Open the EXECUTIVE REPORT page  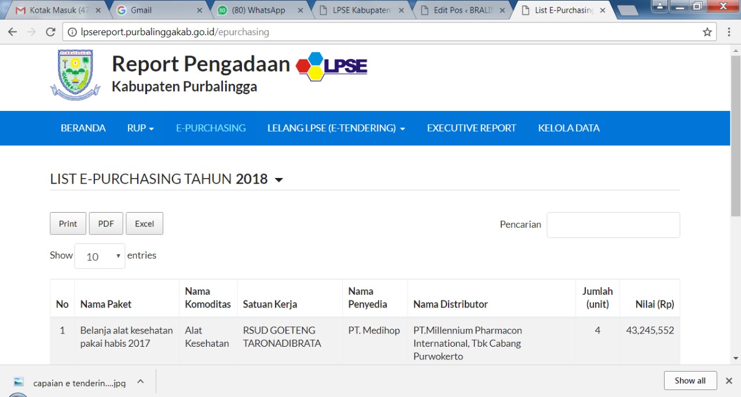pyautogui.click(x=472, y=128)
